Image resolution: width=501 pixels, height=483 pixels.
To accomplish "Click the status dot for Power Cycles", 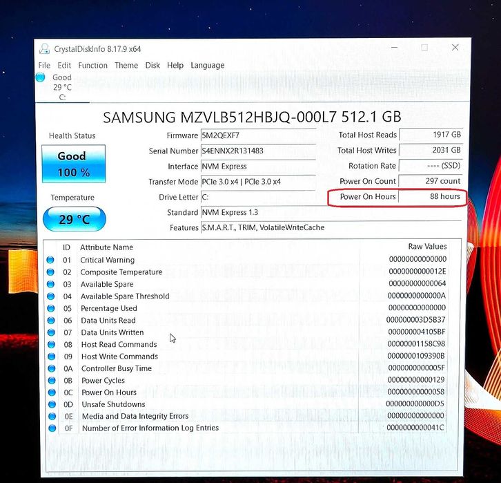I will 52,380.
